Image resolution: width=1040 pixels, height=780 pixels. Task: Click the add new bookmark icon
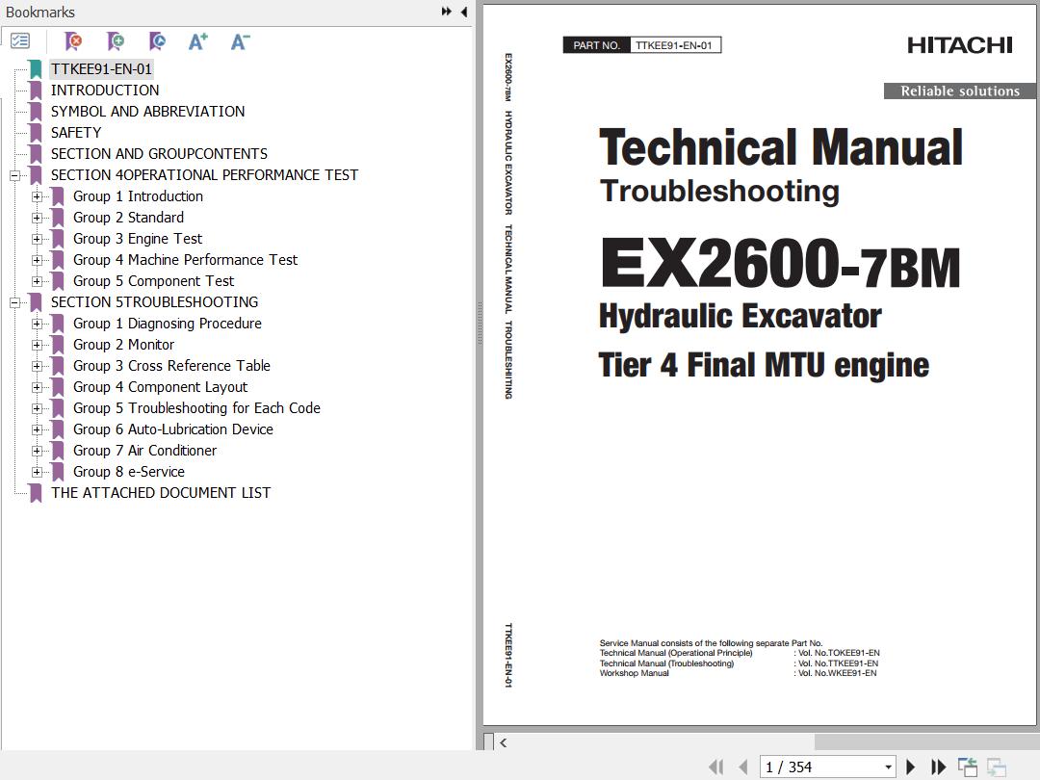(x=116, y=41)
